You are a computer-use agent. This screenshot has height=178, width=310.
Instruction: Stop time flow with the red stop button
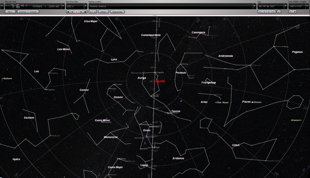[77, 12]
